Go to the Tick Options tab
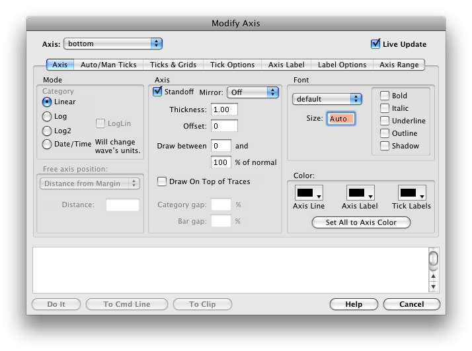The width and height of the screenshot is (472, 351). [x=232, y=65]
